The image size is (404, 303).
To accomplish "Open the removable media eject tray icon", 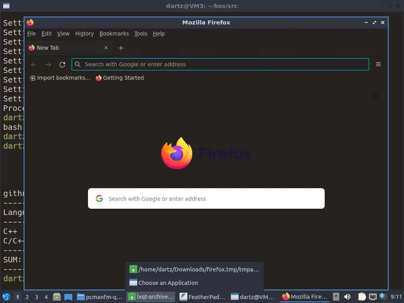I will tap(336, 297).
